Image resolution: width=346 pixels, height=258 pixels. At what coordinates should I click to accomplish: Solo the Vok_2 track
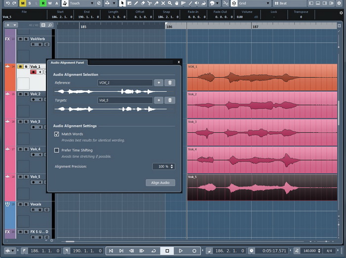coord(26,94)
